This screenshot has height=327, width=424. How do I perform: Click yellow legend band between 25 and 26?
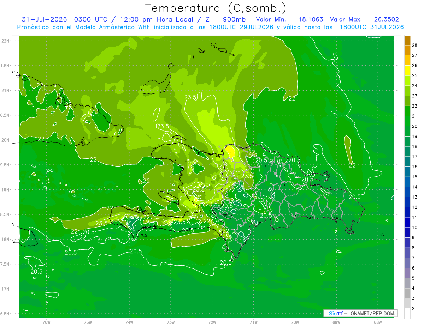pos(407,71)
